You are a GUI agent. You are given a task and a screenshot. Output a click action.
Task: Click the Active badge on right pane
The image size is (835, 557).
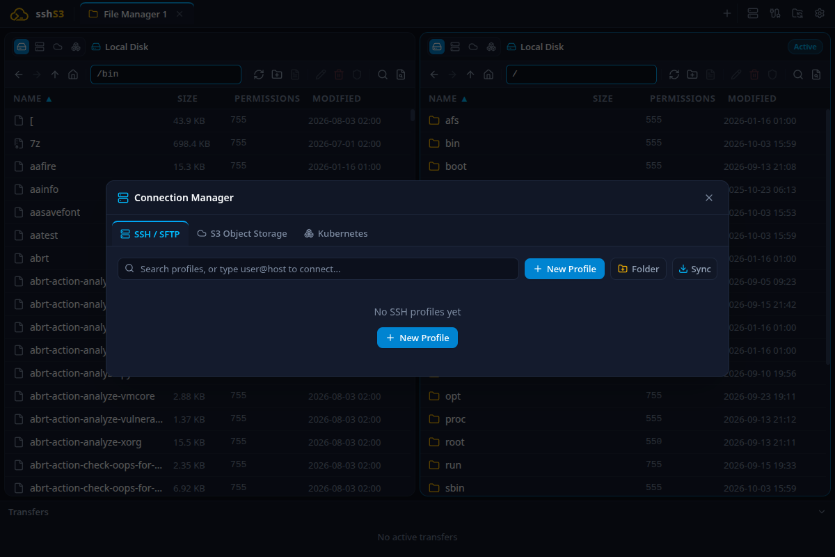point(805,47)
